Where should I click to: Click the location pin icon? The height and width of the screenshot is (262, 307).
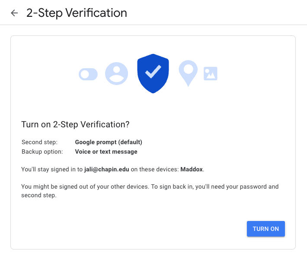click(188, 73)
